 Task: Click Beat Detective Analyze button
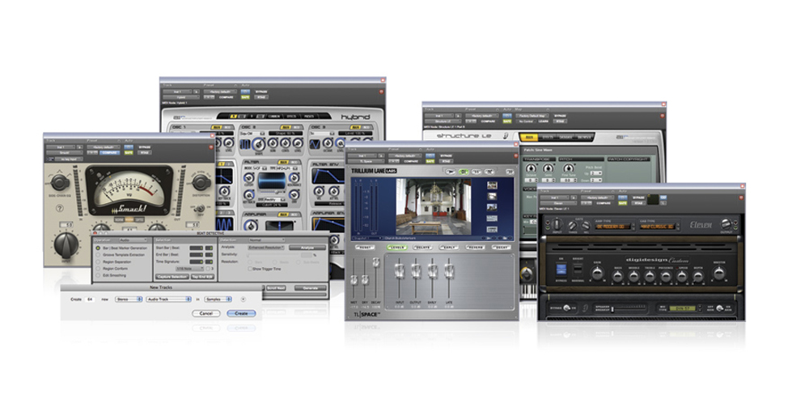(307, 248)
